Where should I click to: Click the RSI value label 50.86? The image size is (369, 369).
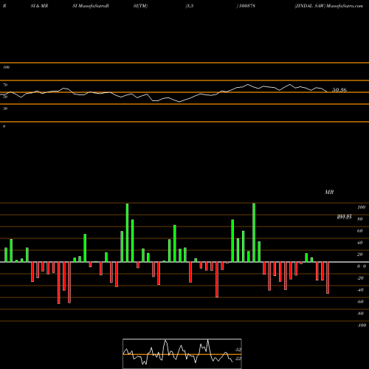(x=339, y=90)
